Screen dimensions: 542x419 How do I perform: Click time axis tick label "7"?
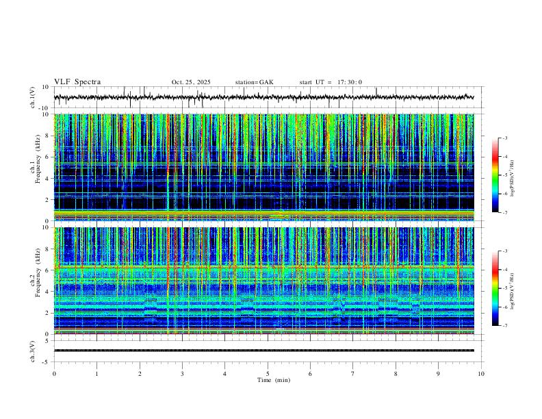click(353, 374)
